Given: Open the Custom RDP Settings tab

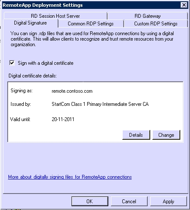Looking at the screenshot, I should click(156, 24).
